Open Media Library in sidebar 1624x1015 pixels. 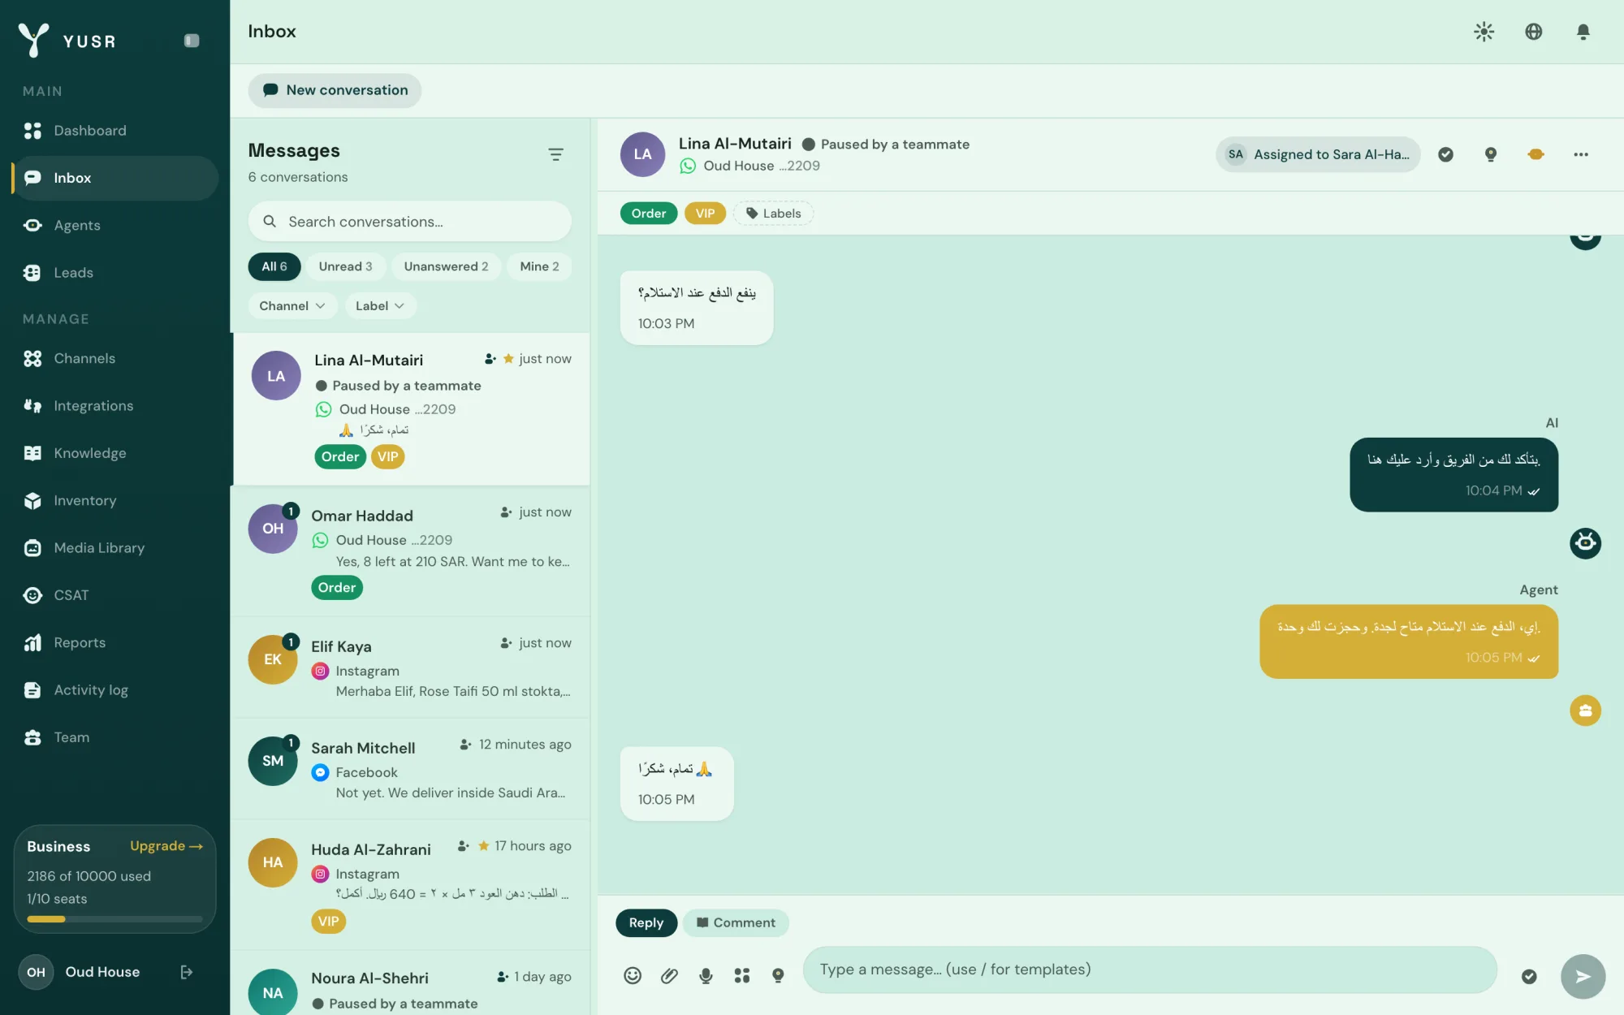click(115, 548)
